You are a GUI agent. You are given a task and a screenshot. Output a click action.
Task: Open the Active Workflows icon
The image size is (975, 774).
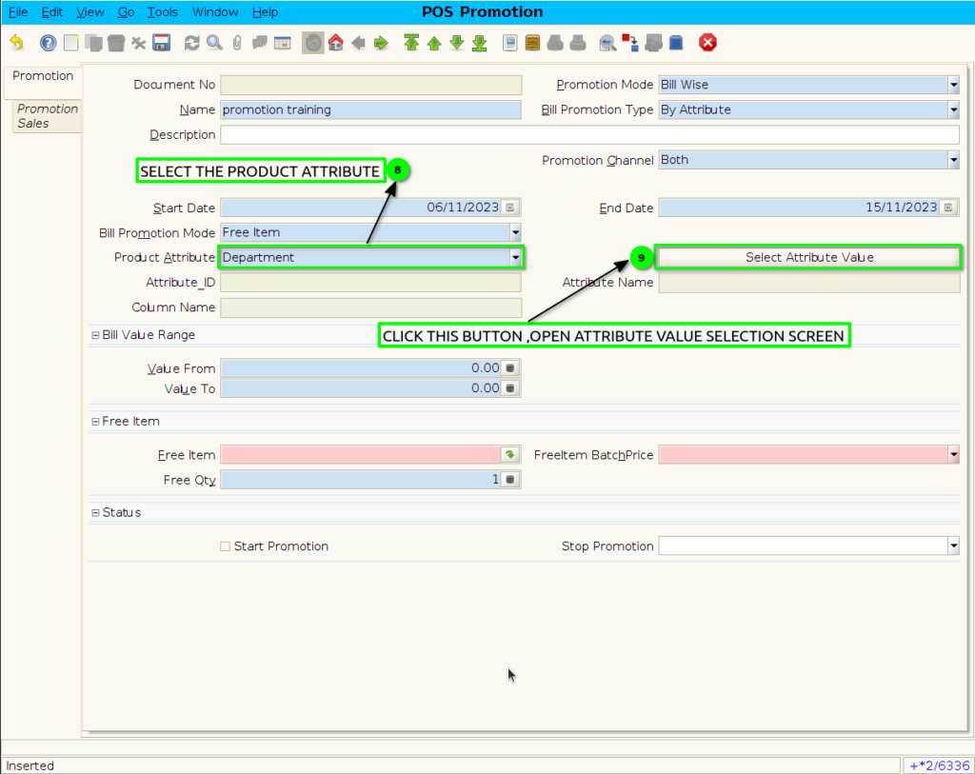click(630, 43)
